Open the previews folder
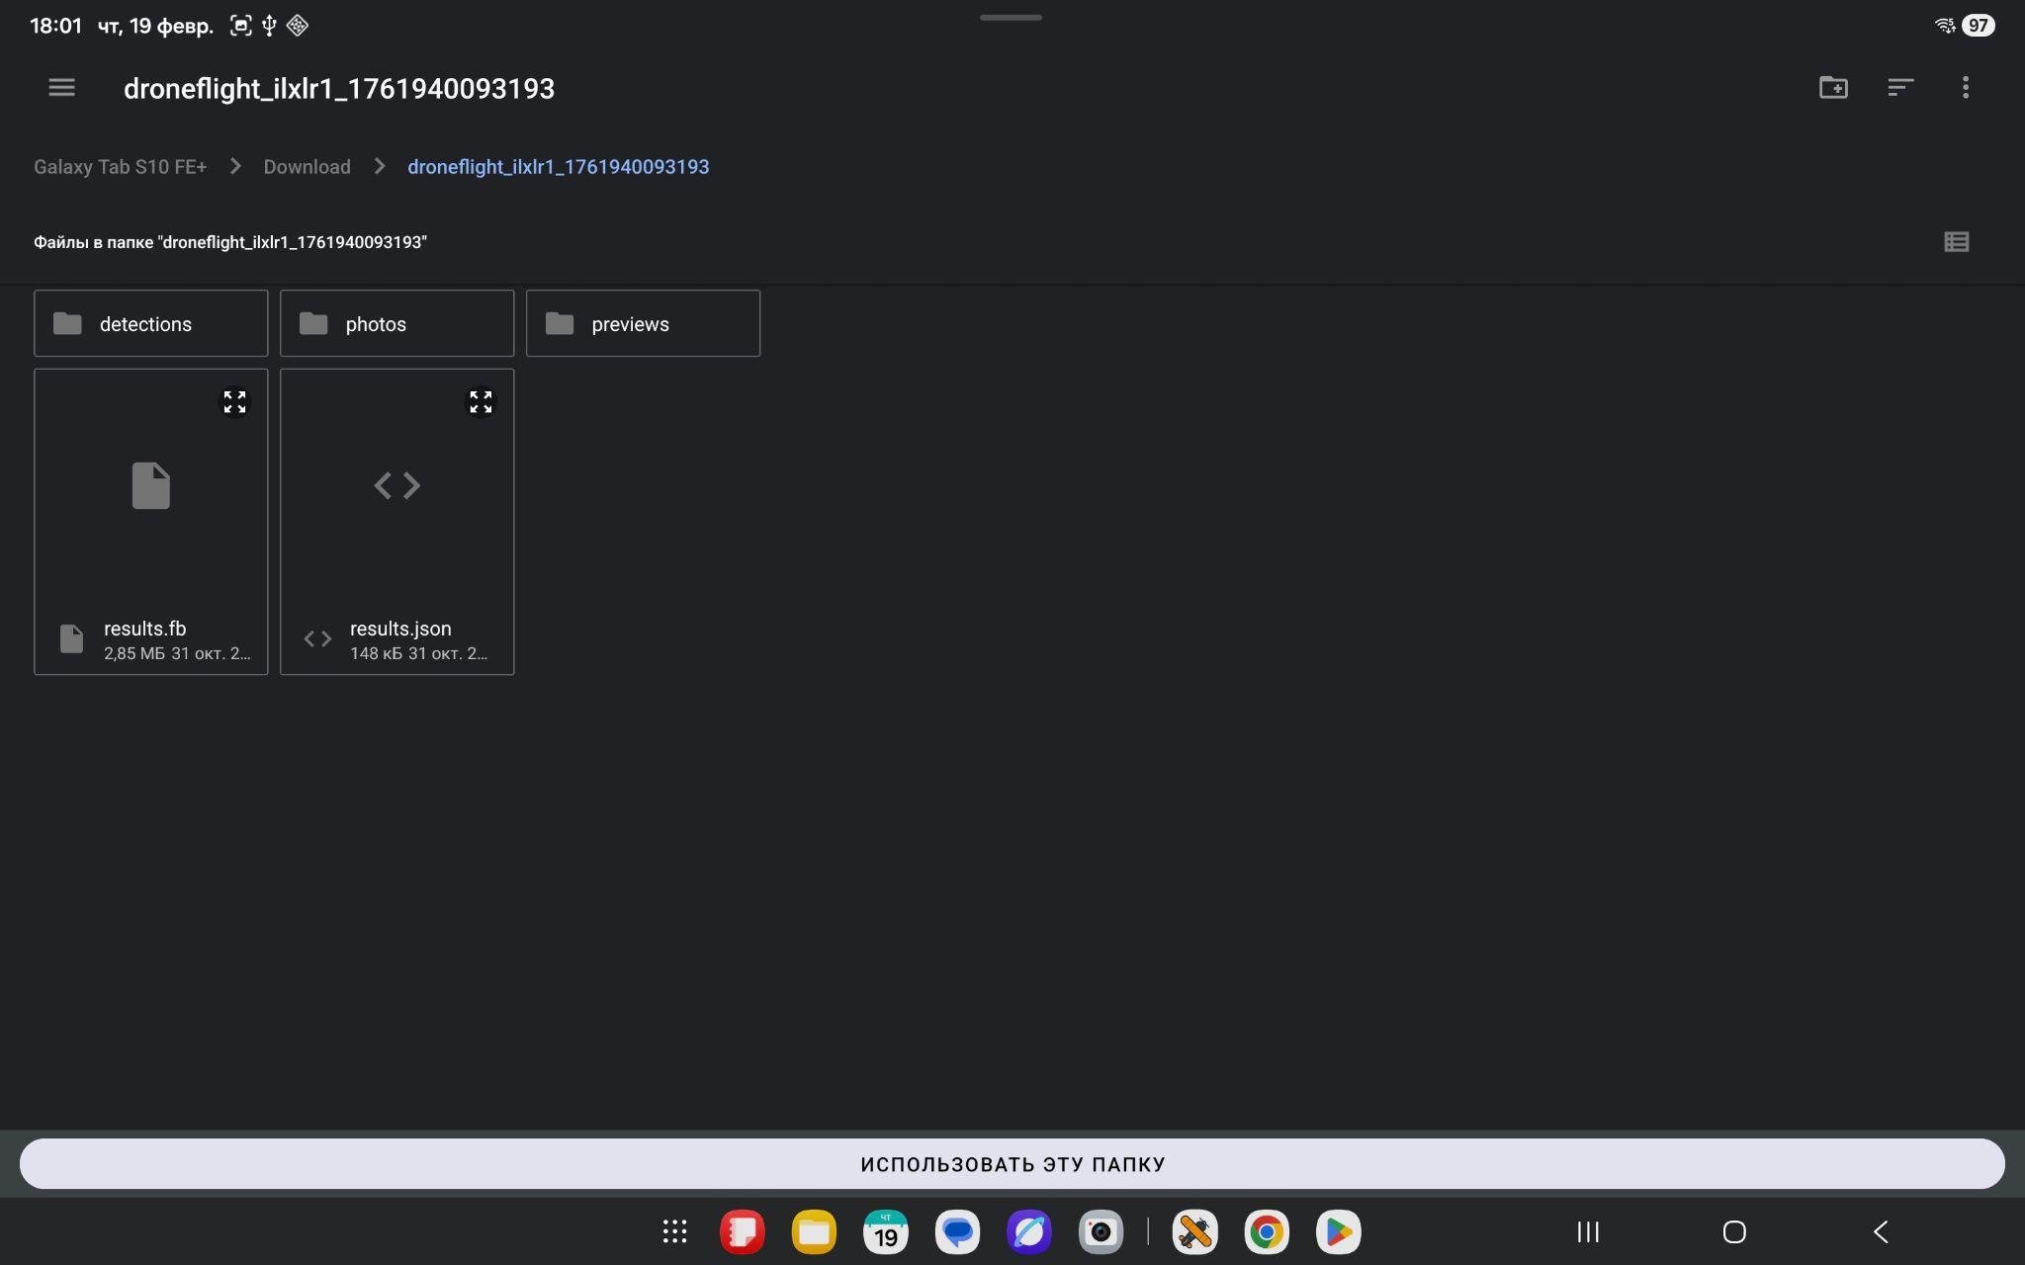2025x1265 pixels. pyautogui.click(x=643, y=323)
